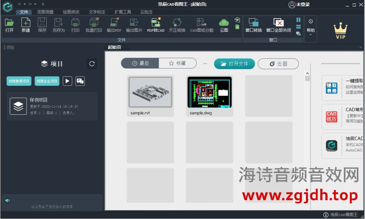Click the 打印 print icon
This screenshot has height=219, width=365.
(75, 25)
